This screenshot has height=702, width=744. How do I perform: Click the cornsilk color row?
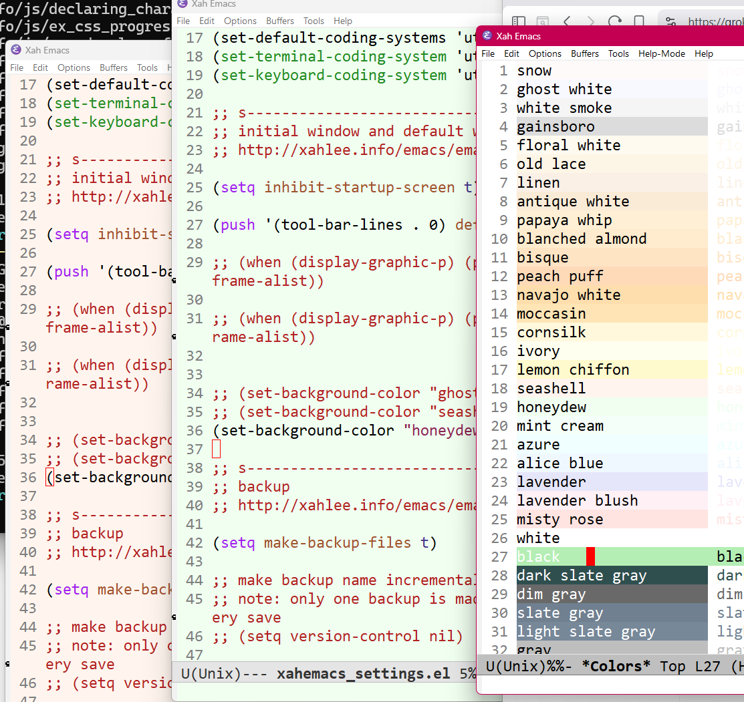pos(612,333)
